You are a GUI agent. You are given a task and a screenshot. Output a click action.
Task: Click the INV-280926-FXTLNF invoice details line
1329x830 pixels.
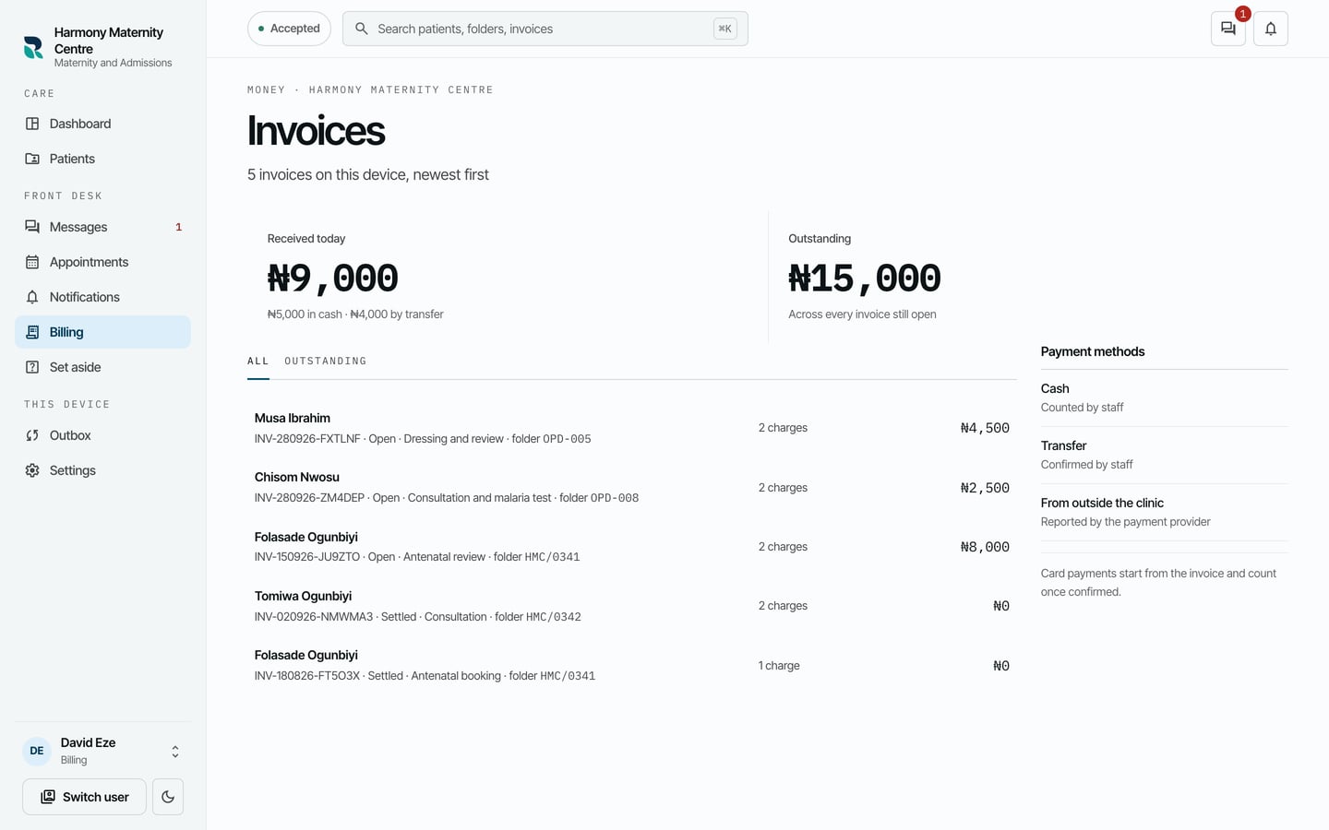(x=423, y=439)
